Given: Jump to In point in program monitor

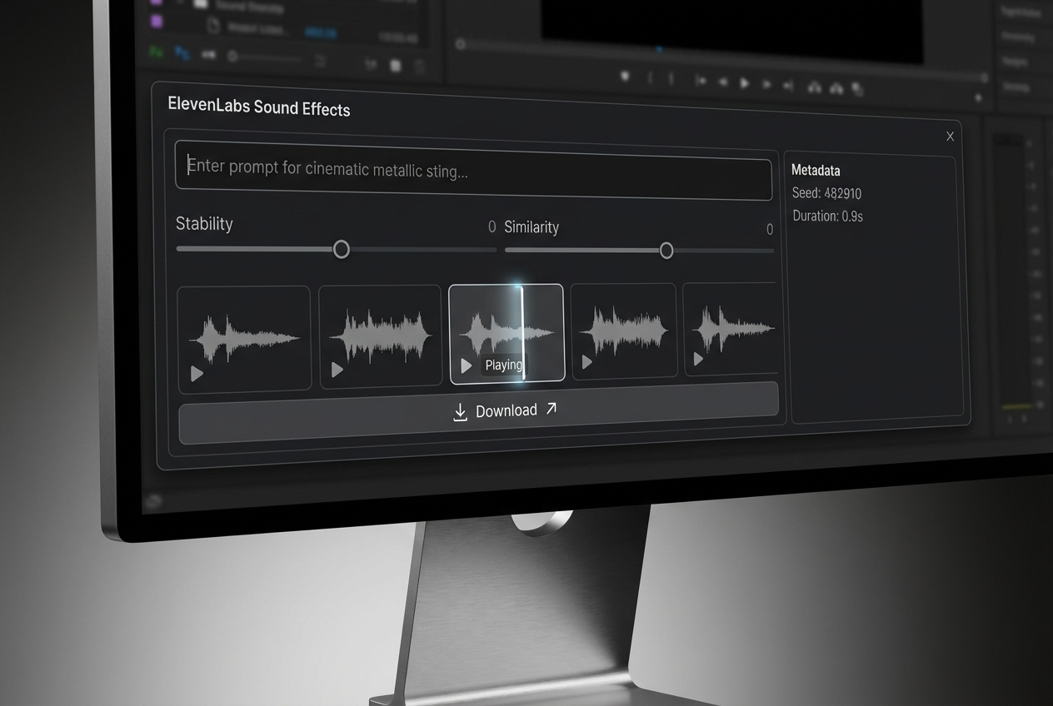Looking at the screenshot, I should pos(701,81).
